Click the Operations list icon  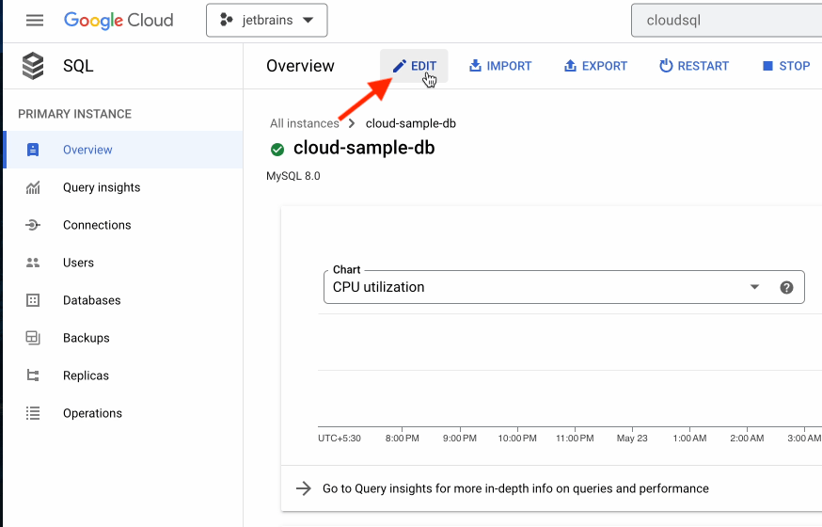point(33,413)
